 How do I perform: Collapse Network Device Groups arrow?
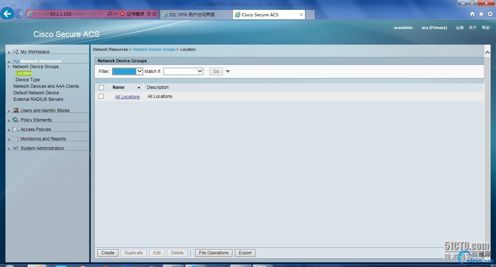[x=9, y=67]
